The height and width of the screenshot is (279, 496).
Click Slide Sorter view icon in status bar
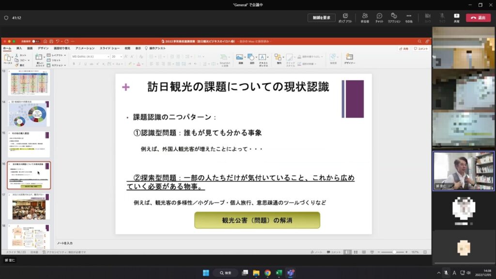[356, 252]
